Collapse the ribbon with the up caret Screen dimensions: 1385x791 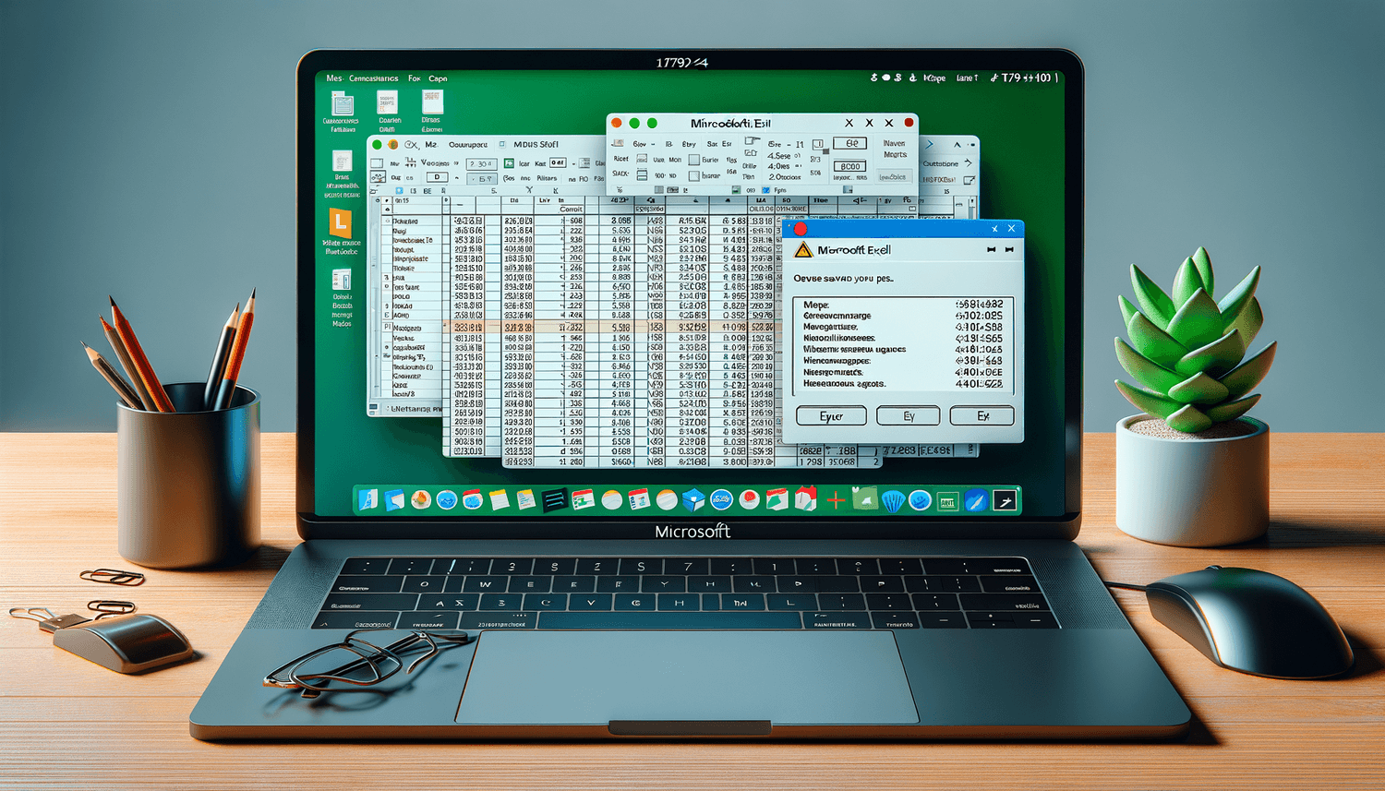click(x=957, y=145)
